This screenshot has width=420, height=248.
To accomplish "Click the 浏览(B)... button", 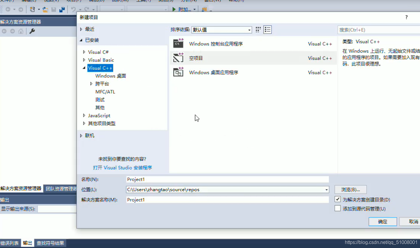I will tap(351, 189).
